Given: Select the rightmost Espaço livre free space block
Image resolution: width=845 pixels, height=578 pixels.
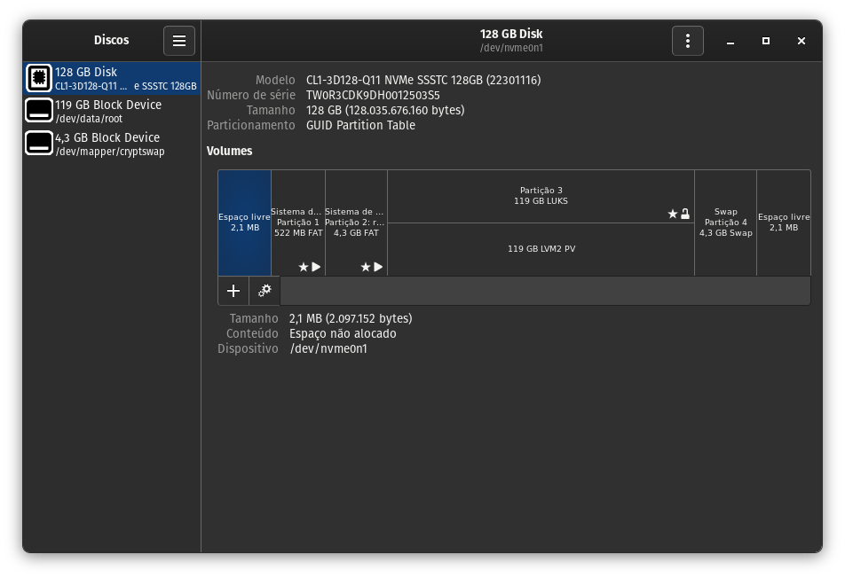Looking at the screenshot, I should click(783, 223).
